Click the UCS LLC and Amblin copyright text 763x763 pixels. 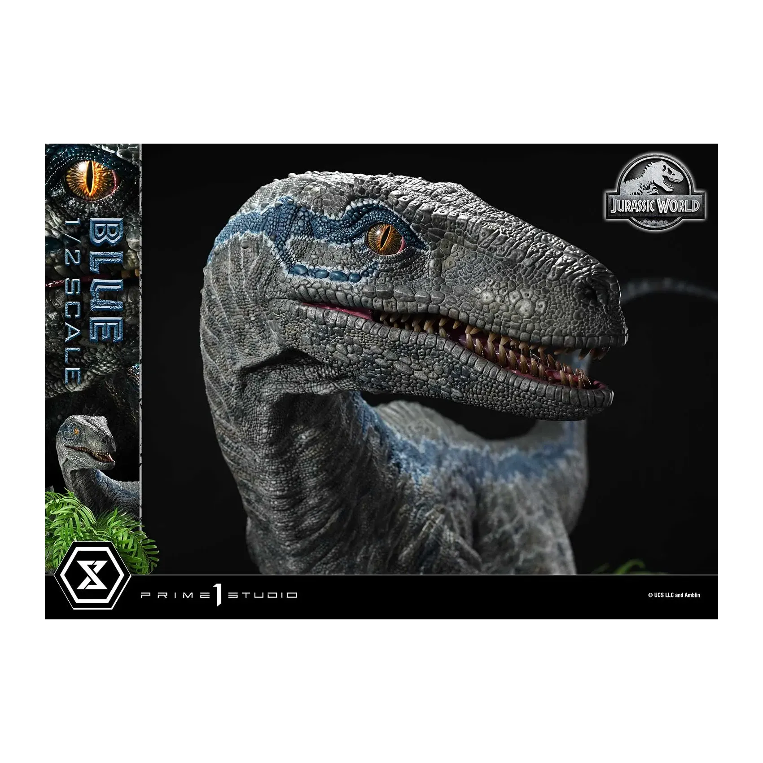tap(674, 595)
